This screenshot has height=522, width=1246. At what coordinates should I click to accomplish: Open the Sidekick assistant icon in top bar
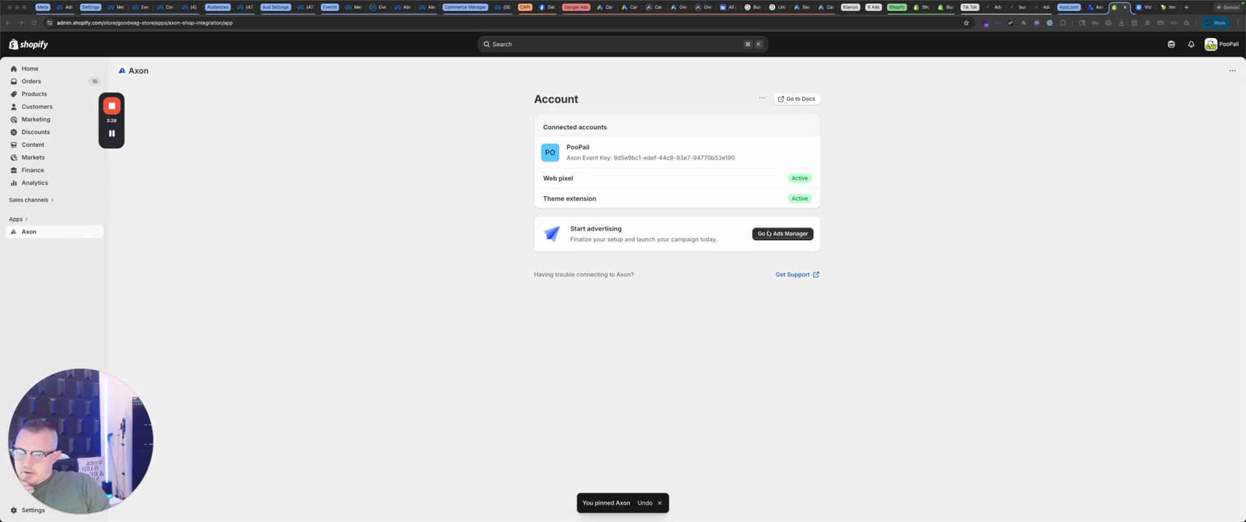pos(1171,44)
